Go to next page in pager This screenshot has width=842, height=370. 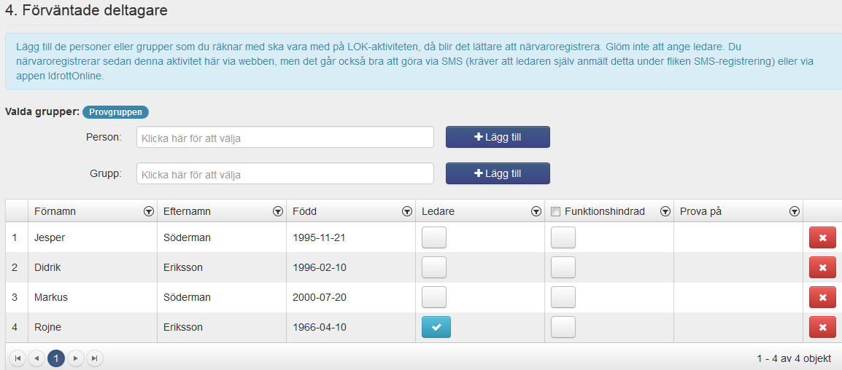pos(76,358)
